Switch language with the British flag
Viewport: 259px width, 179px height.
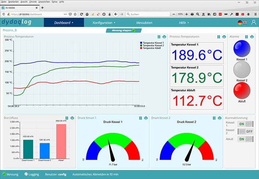pyautogui.click(x=245, y=23)
